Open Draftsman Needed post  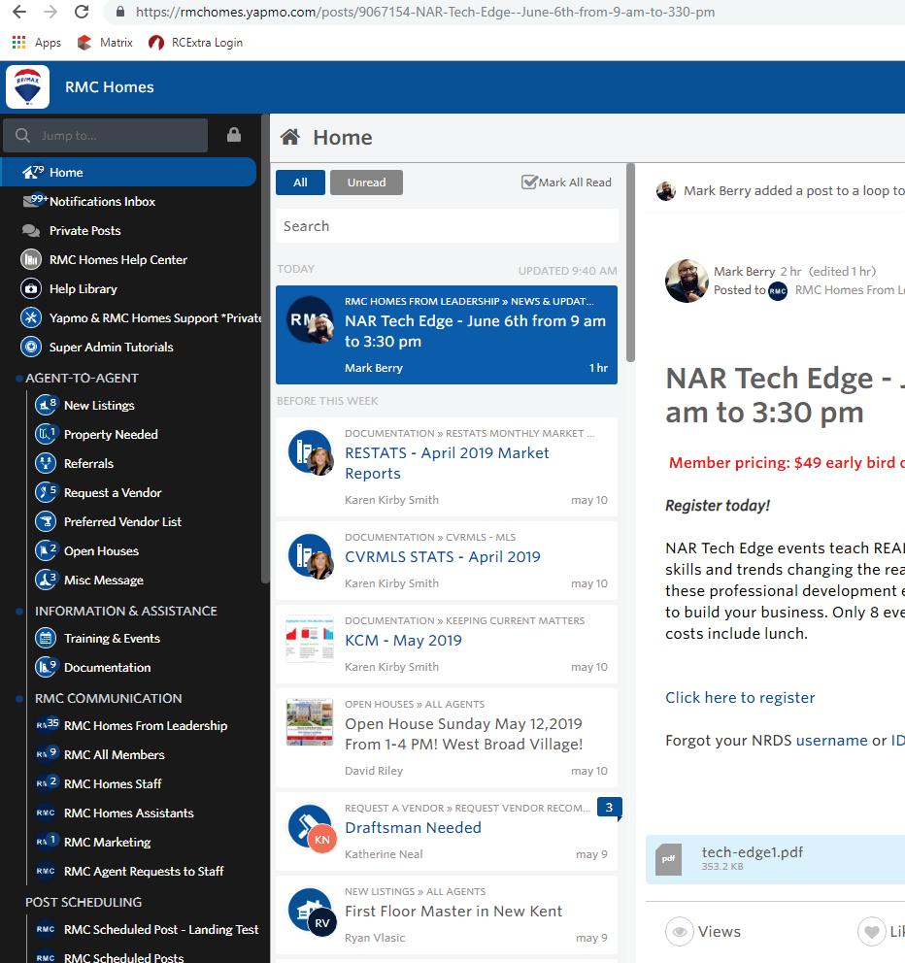tap(413, 828)
